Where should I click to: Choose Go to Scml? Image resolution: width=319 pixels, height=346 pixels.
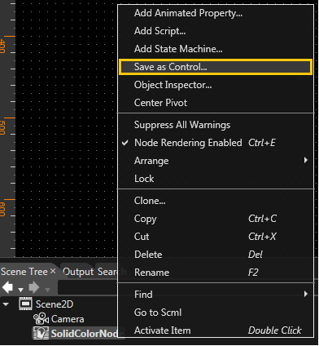coord(158,313)
